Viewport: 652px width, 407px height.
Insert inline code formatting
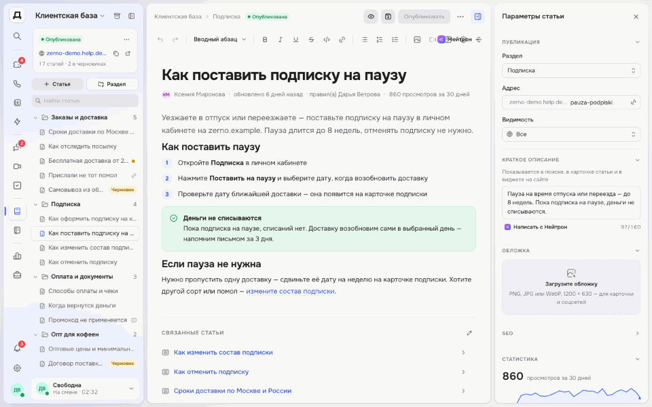(x=327, y=39)
